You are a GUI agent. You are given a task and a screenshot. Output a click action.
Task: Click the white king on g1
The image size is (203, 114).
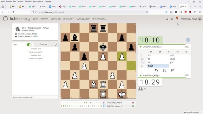tap(122, 94)
